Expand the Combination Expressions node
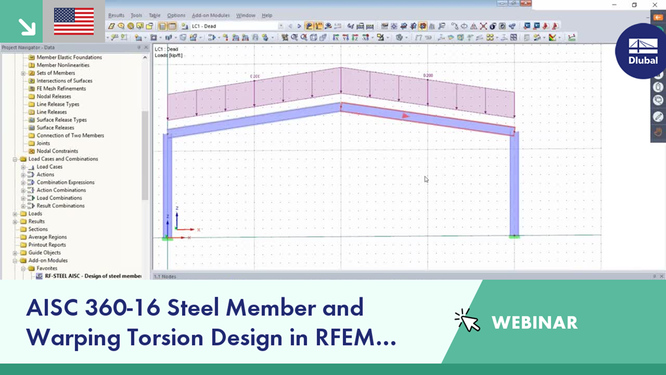The height and width of the screenshot is (375, 666). click(23, 182)
